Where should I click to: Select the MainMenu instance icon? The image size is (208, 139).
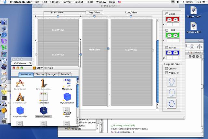67,83
